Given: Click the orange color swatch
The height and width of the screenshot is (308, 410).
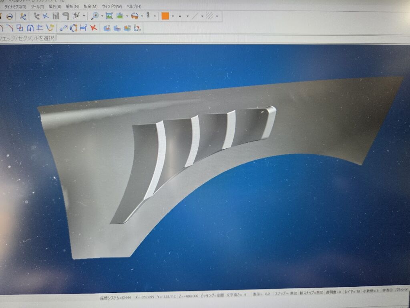Looking at the screenshot, I should coord(165,16).
